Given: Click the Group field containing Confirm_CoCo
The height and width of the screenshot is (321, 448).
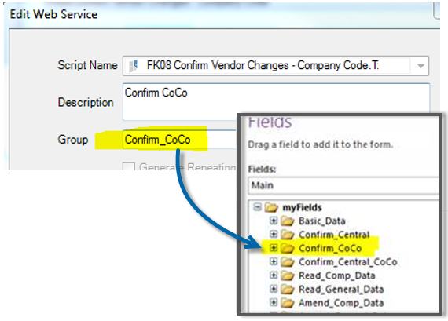Looking at the screenshot, I should coord(180,140).
